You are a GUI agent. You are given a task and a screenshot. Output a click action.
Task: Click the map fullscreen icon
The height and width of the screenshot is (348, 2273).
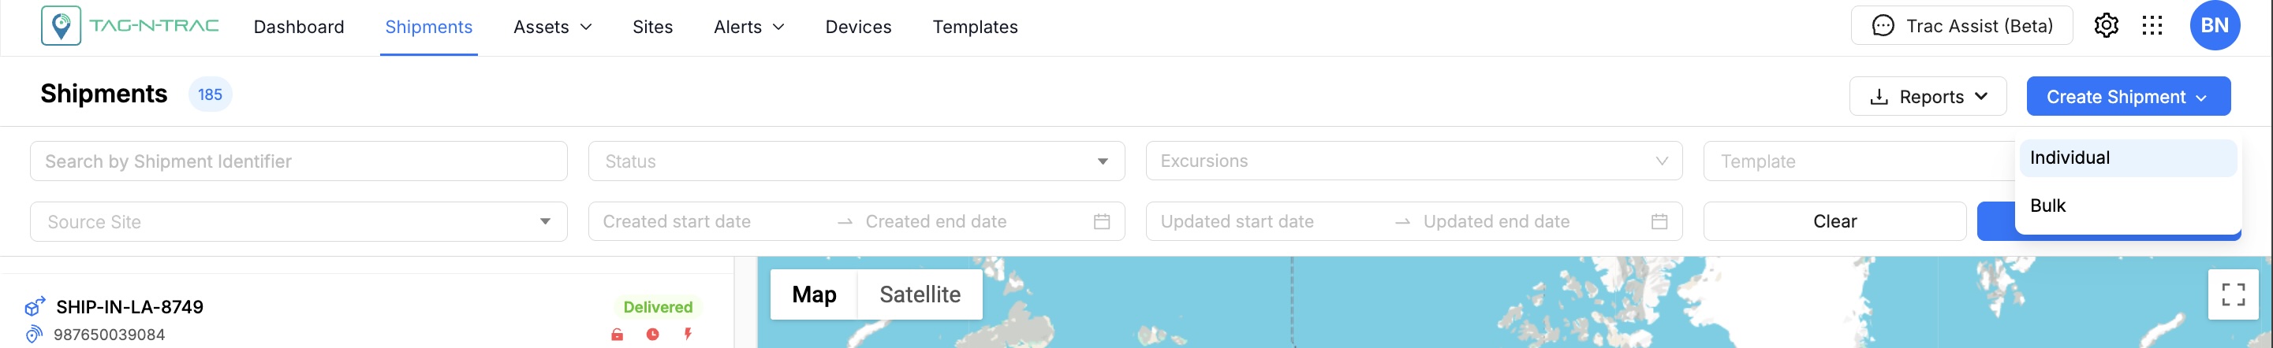tap(2234, 294)
